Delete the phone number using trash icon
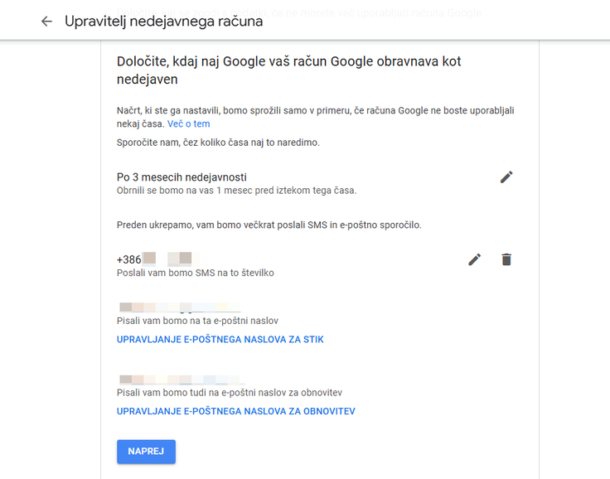The height and width of the screenshot is (479, 610). [506, 259]
